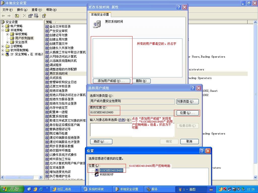This screenshot has height=193, width=258.
Task: Click the 添加用户或组 button
Action: pos(111,81)
